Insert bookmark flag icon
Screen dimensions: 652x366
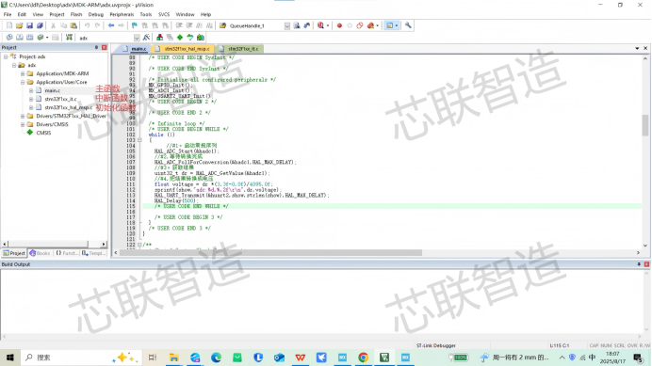pyautogui.click(x=135, y=25)
